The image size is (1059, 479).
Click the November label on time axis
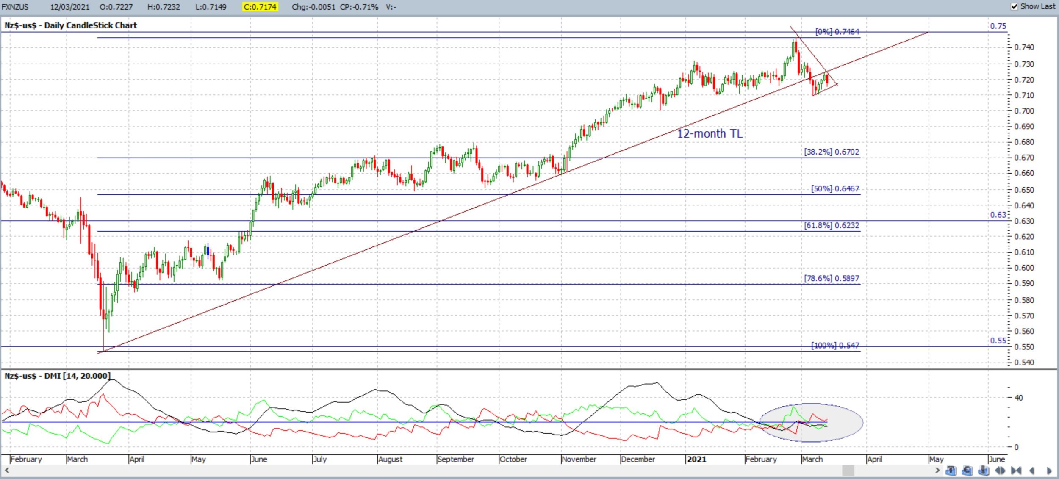[x=579, y=459]
